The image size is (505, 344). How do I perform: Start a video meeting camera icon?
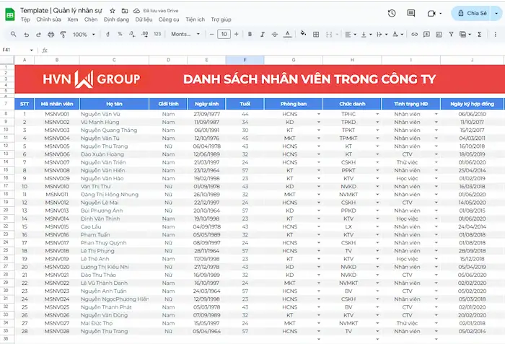tap(431, 13)
